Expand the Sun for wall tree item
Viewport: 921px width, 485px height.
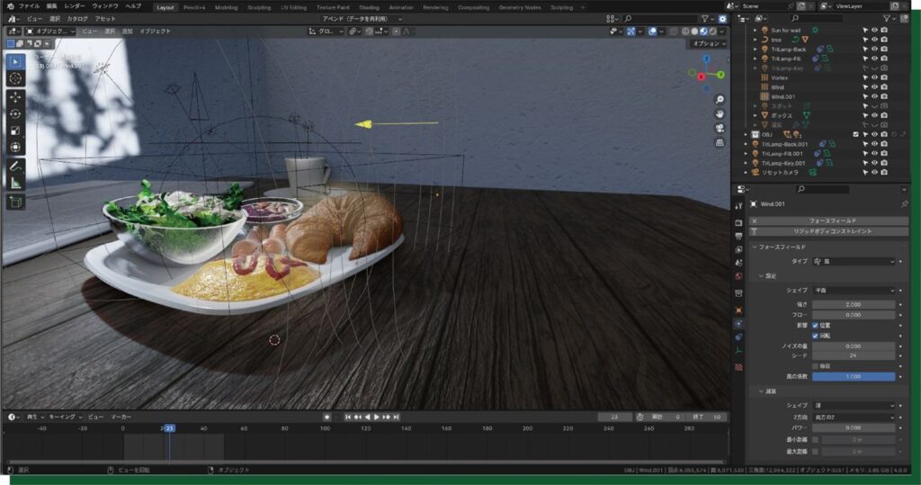pos(755,30)
